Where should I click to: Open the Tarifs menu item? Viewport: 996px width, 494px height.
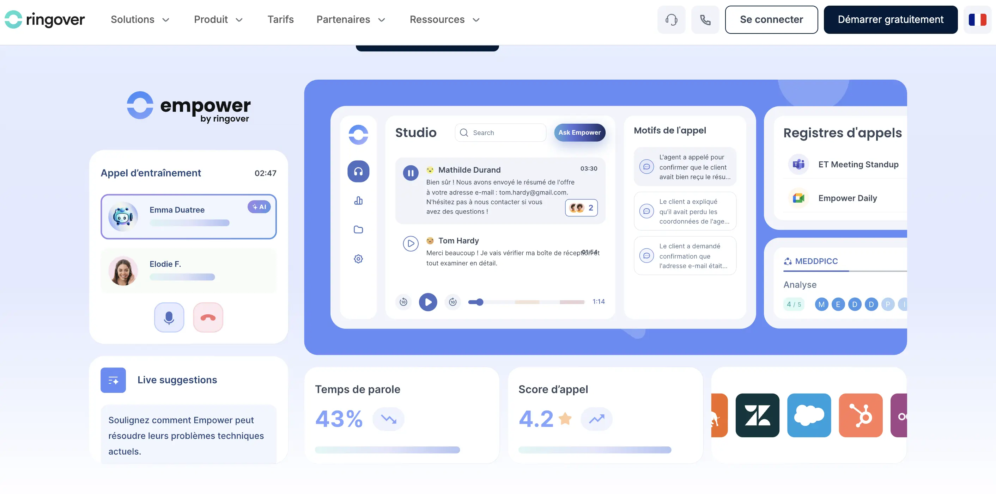point(280,20)
